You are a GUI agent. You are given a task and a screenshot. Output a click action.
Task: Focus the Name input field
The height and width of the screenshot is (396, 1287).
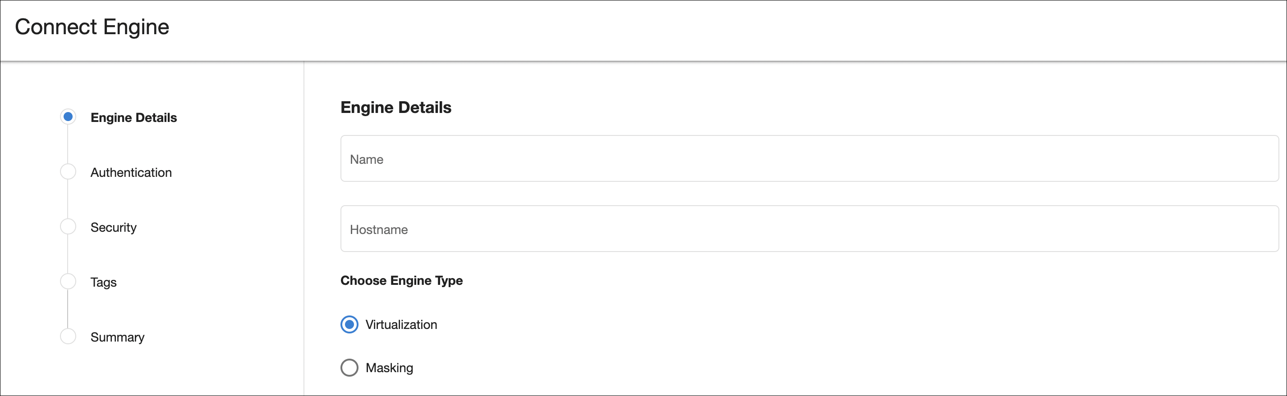pos(809,158)
